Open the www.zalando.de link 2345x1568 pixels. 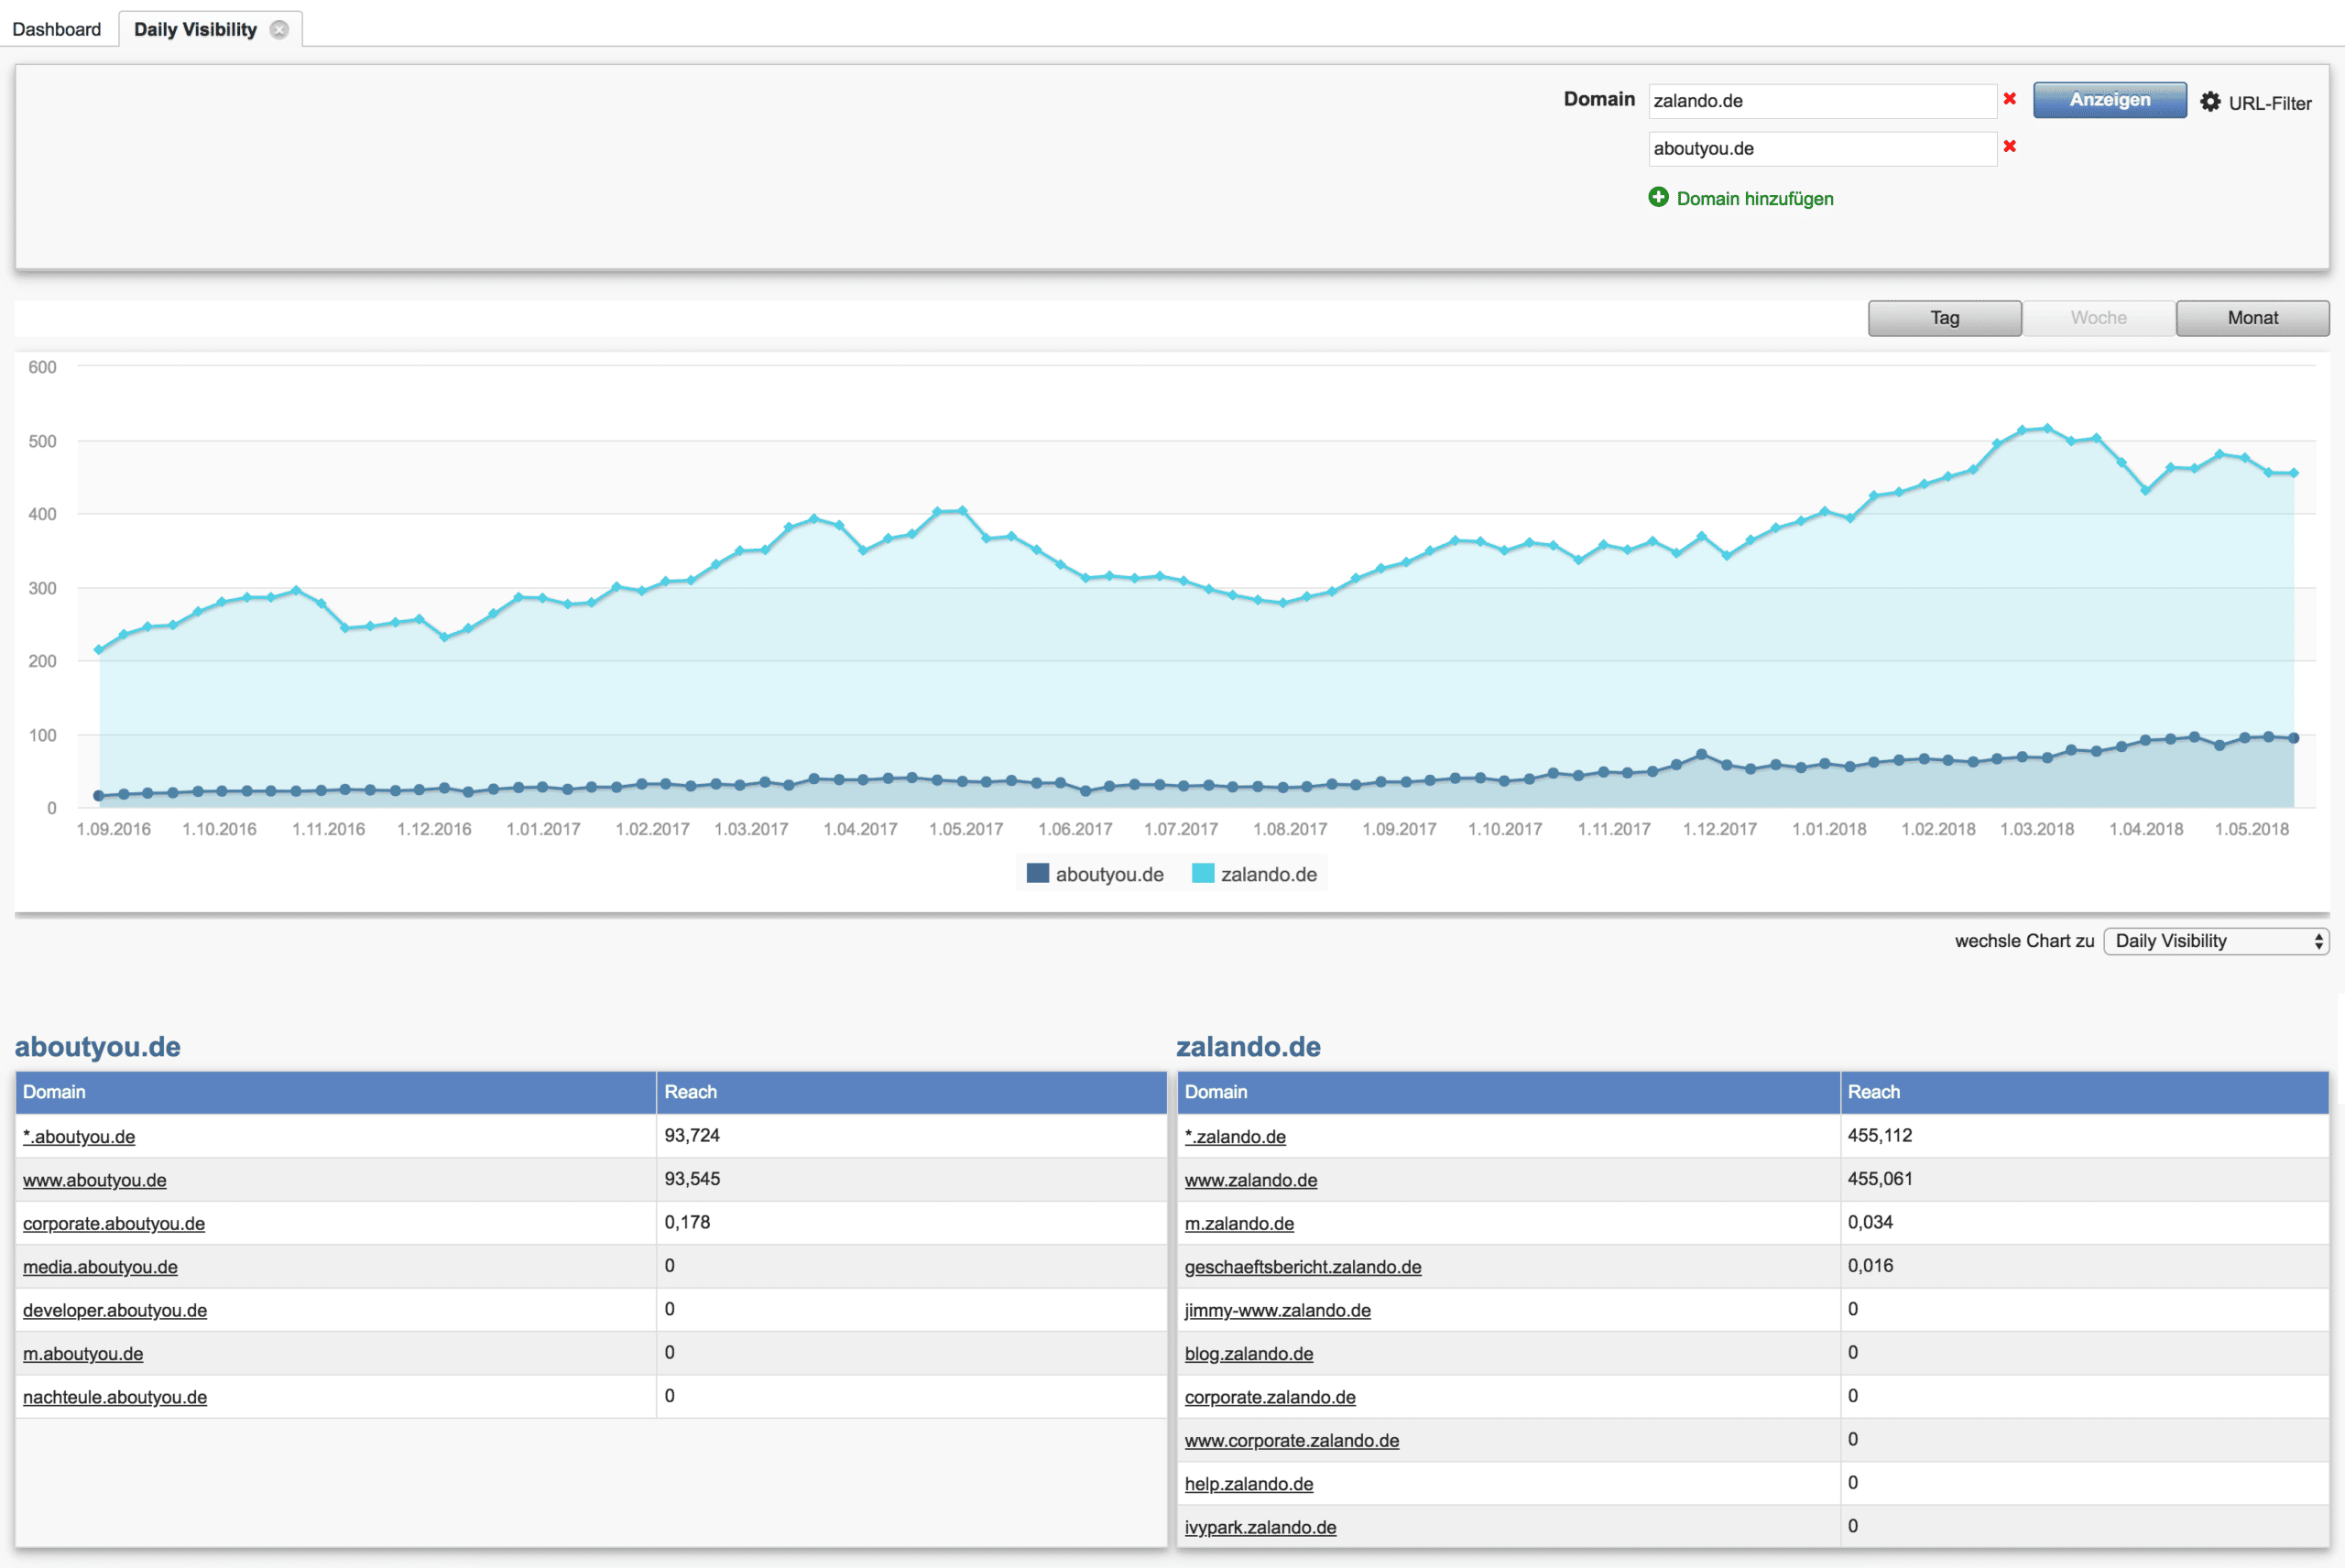click(1251, 1180)
